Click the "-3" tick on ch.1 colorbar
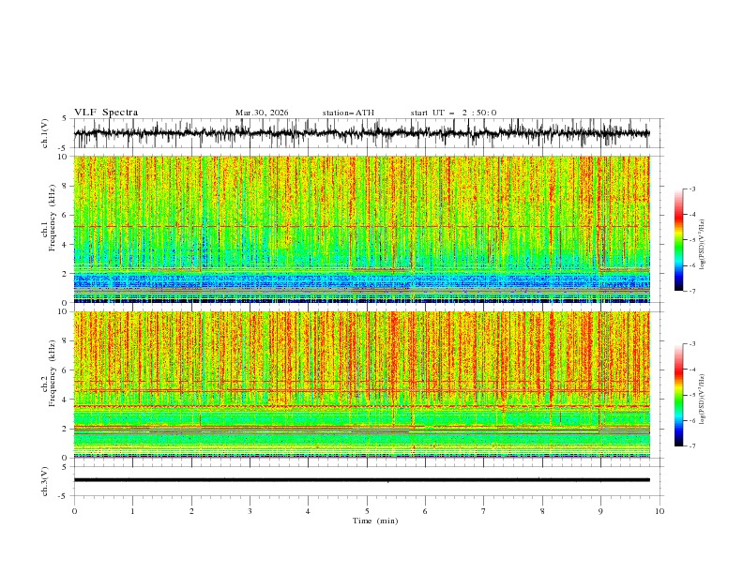 pos(692,189)
